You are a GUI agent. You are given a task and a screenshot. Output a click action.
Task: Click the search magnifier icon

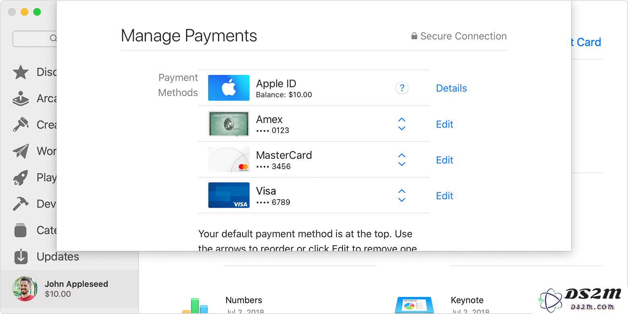point(53,38)
